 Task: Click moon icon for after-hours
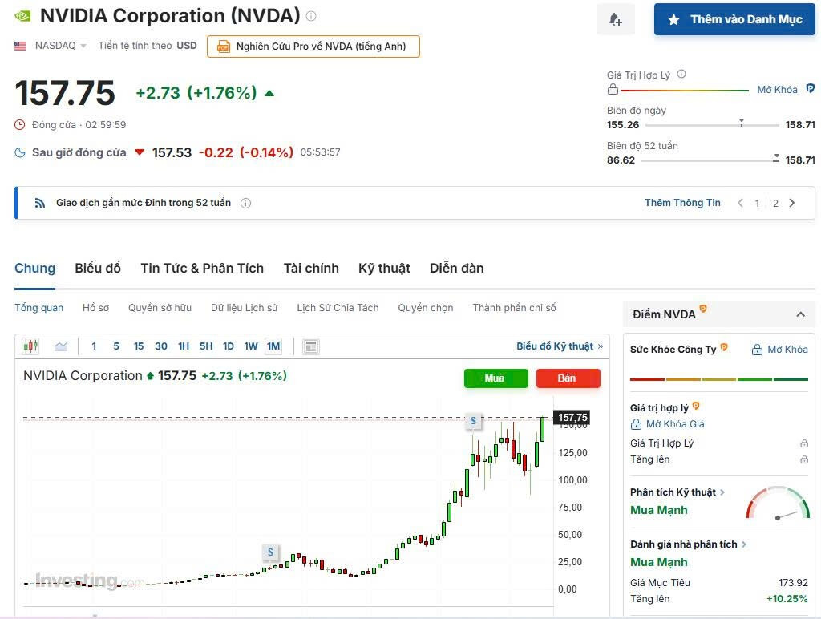pos(20,152)
